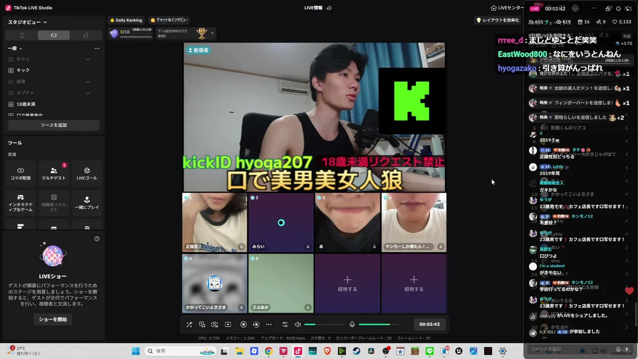Invite a guest to the last empty slot
The image size is (638, 359).
[x=414, y=283]
